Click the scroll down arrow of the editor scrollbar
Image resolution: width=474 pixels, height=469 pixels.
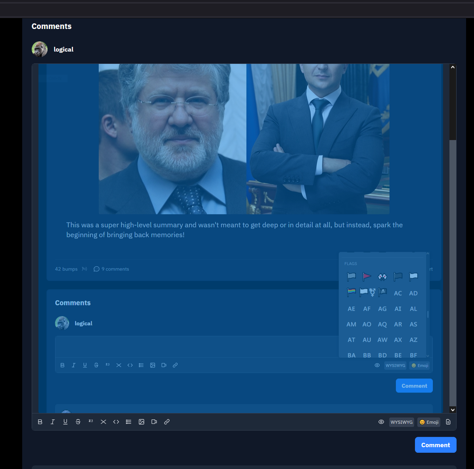(453, 410)
